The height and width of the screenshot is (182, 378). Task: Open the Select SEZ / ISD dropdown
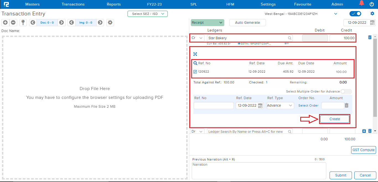coord(147,14)
